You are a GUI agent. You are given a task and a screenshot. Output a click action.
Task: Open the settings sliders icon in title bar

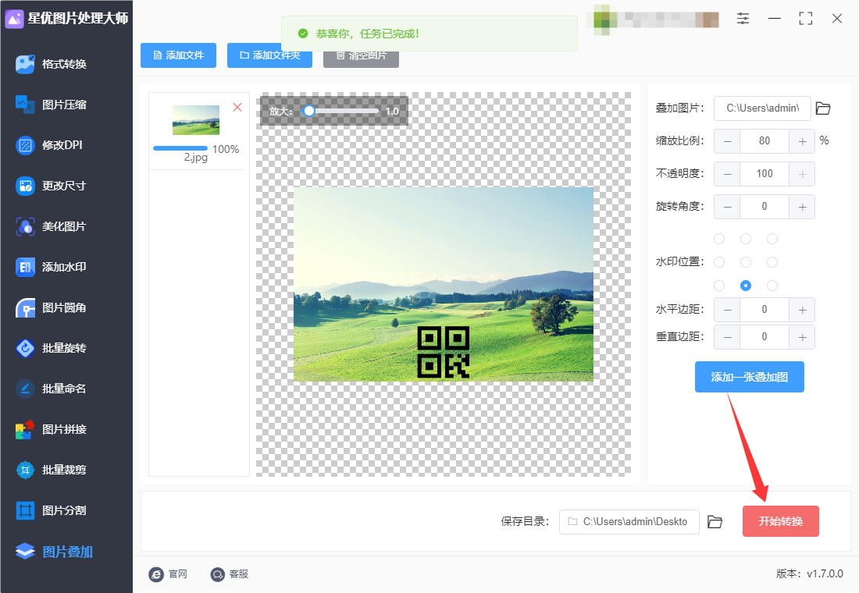click(743, 19)
